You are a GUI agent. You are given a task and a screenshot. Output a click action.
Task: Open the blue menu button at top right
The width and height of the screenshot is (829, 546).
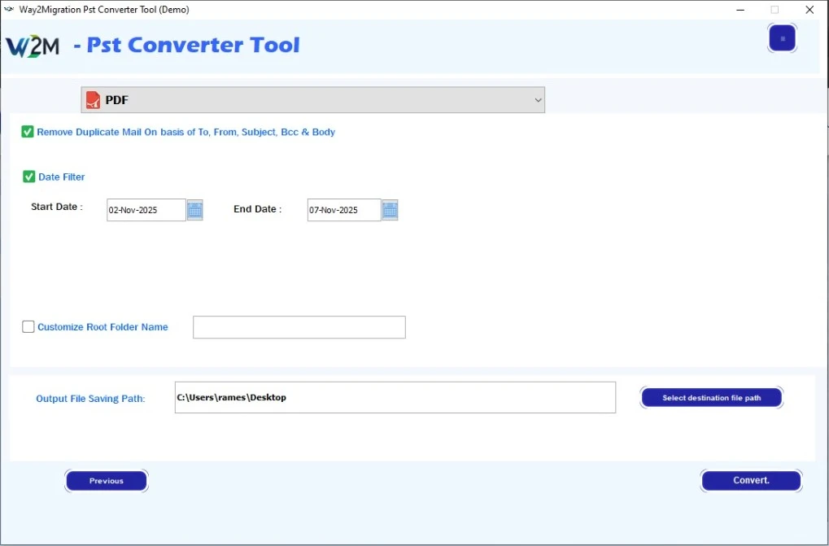[x=782, y=38]
